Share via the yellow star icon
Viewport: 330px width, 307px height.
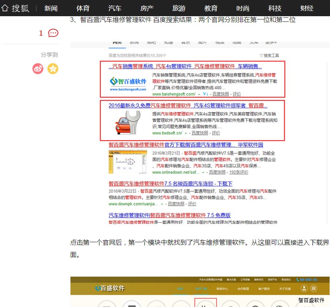pyautogui.click(x=53, y=68)
